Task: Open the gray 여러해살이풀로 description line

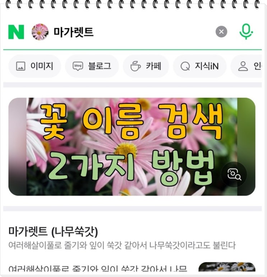Action: tap(122, 245)
